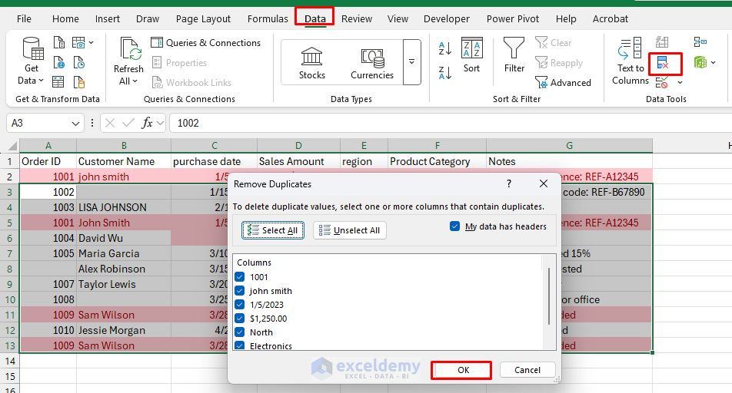Confirm Remove Duplicates with OK
Viewport: 732px width, 393px height.
(461, 370)
